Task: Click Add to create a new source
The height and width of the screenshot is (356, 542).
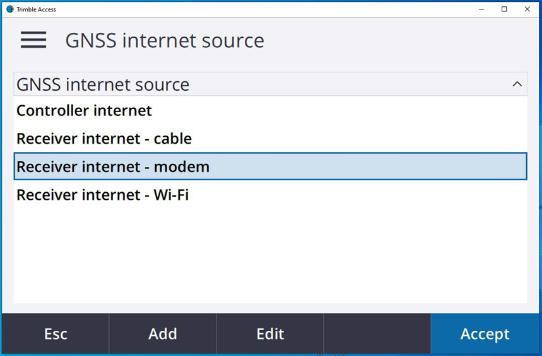Action: 163,334
